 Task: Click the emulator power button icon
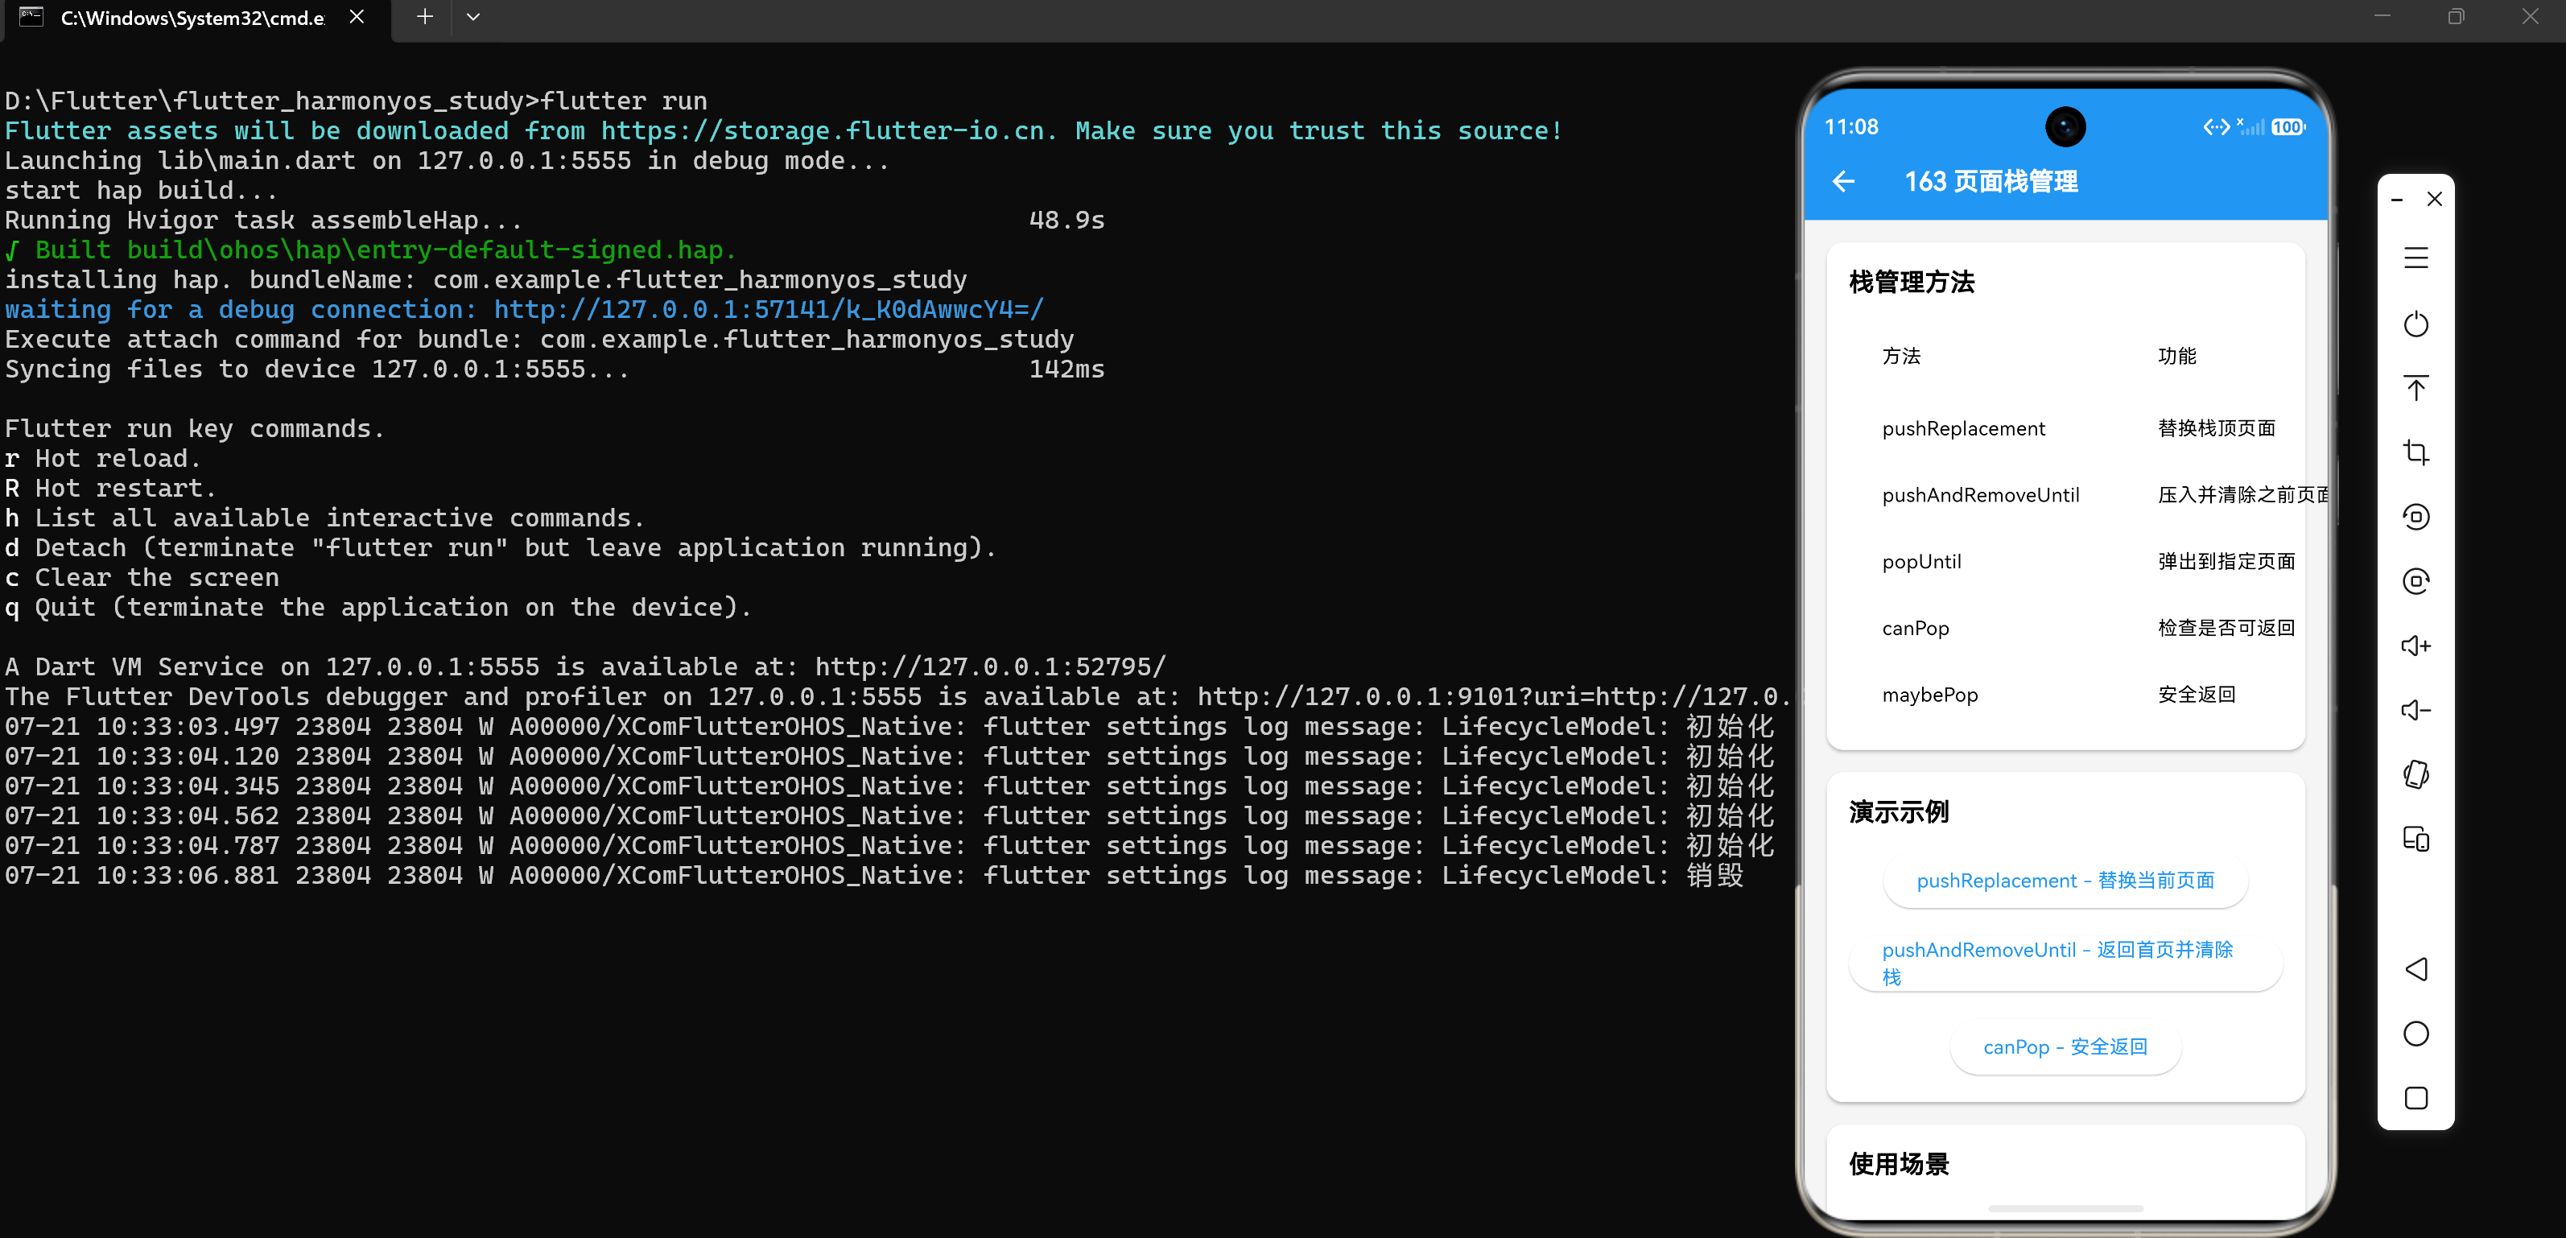coord(2415,324)
